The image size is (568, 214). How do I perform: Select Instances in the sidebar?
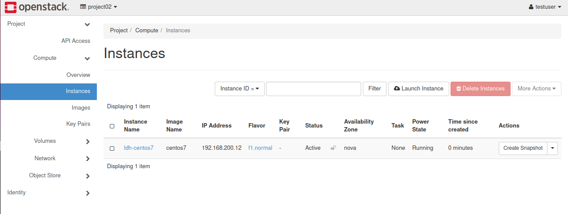tap(48, 91)
